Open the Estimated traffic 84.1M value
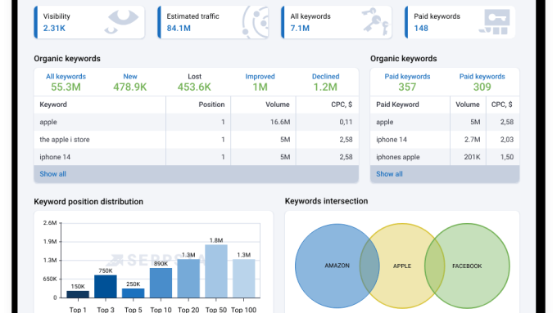Image resolution: width=557 pixels, height=313 pixels. (179, 28)
